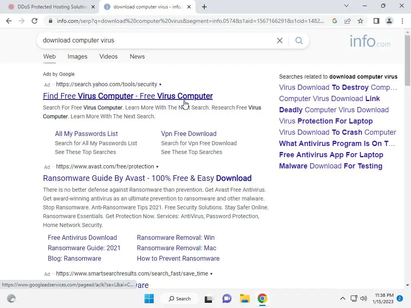The height and width of the screenshot is (308, 411).
Task: Open Windows Start menu
Action: (149, 298)
